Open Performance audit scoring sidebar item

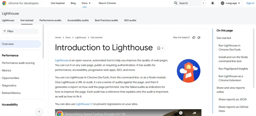point(18,63)
